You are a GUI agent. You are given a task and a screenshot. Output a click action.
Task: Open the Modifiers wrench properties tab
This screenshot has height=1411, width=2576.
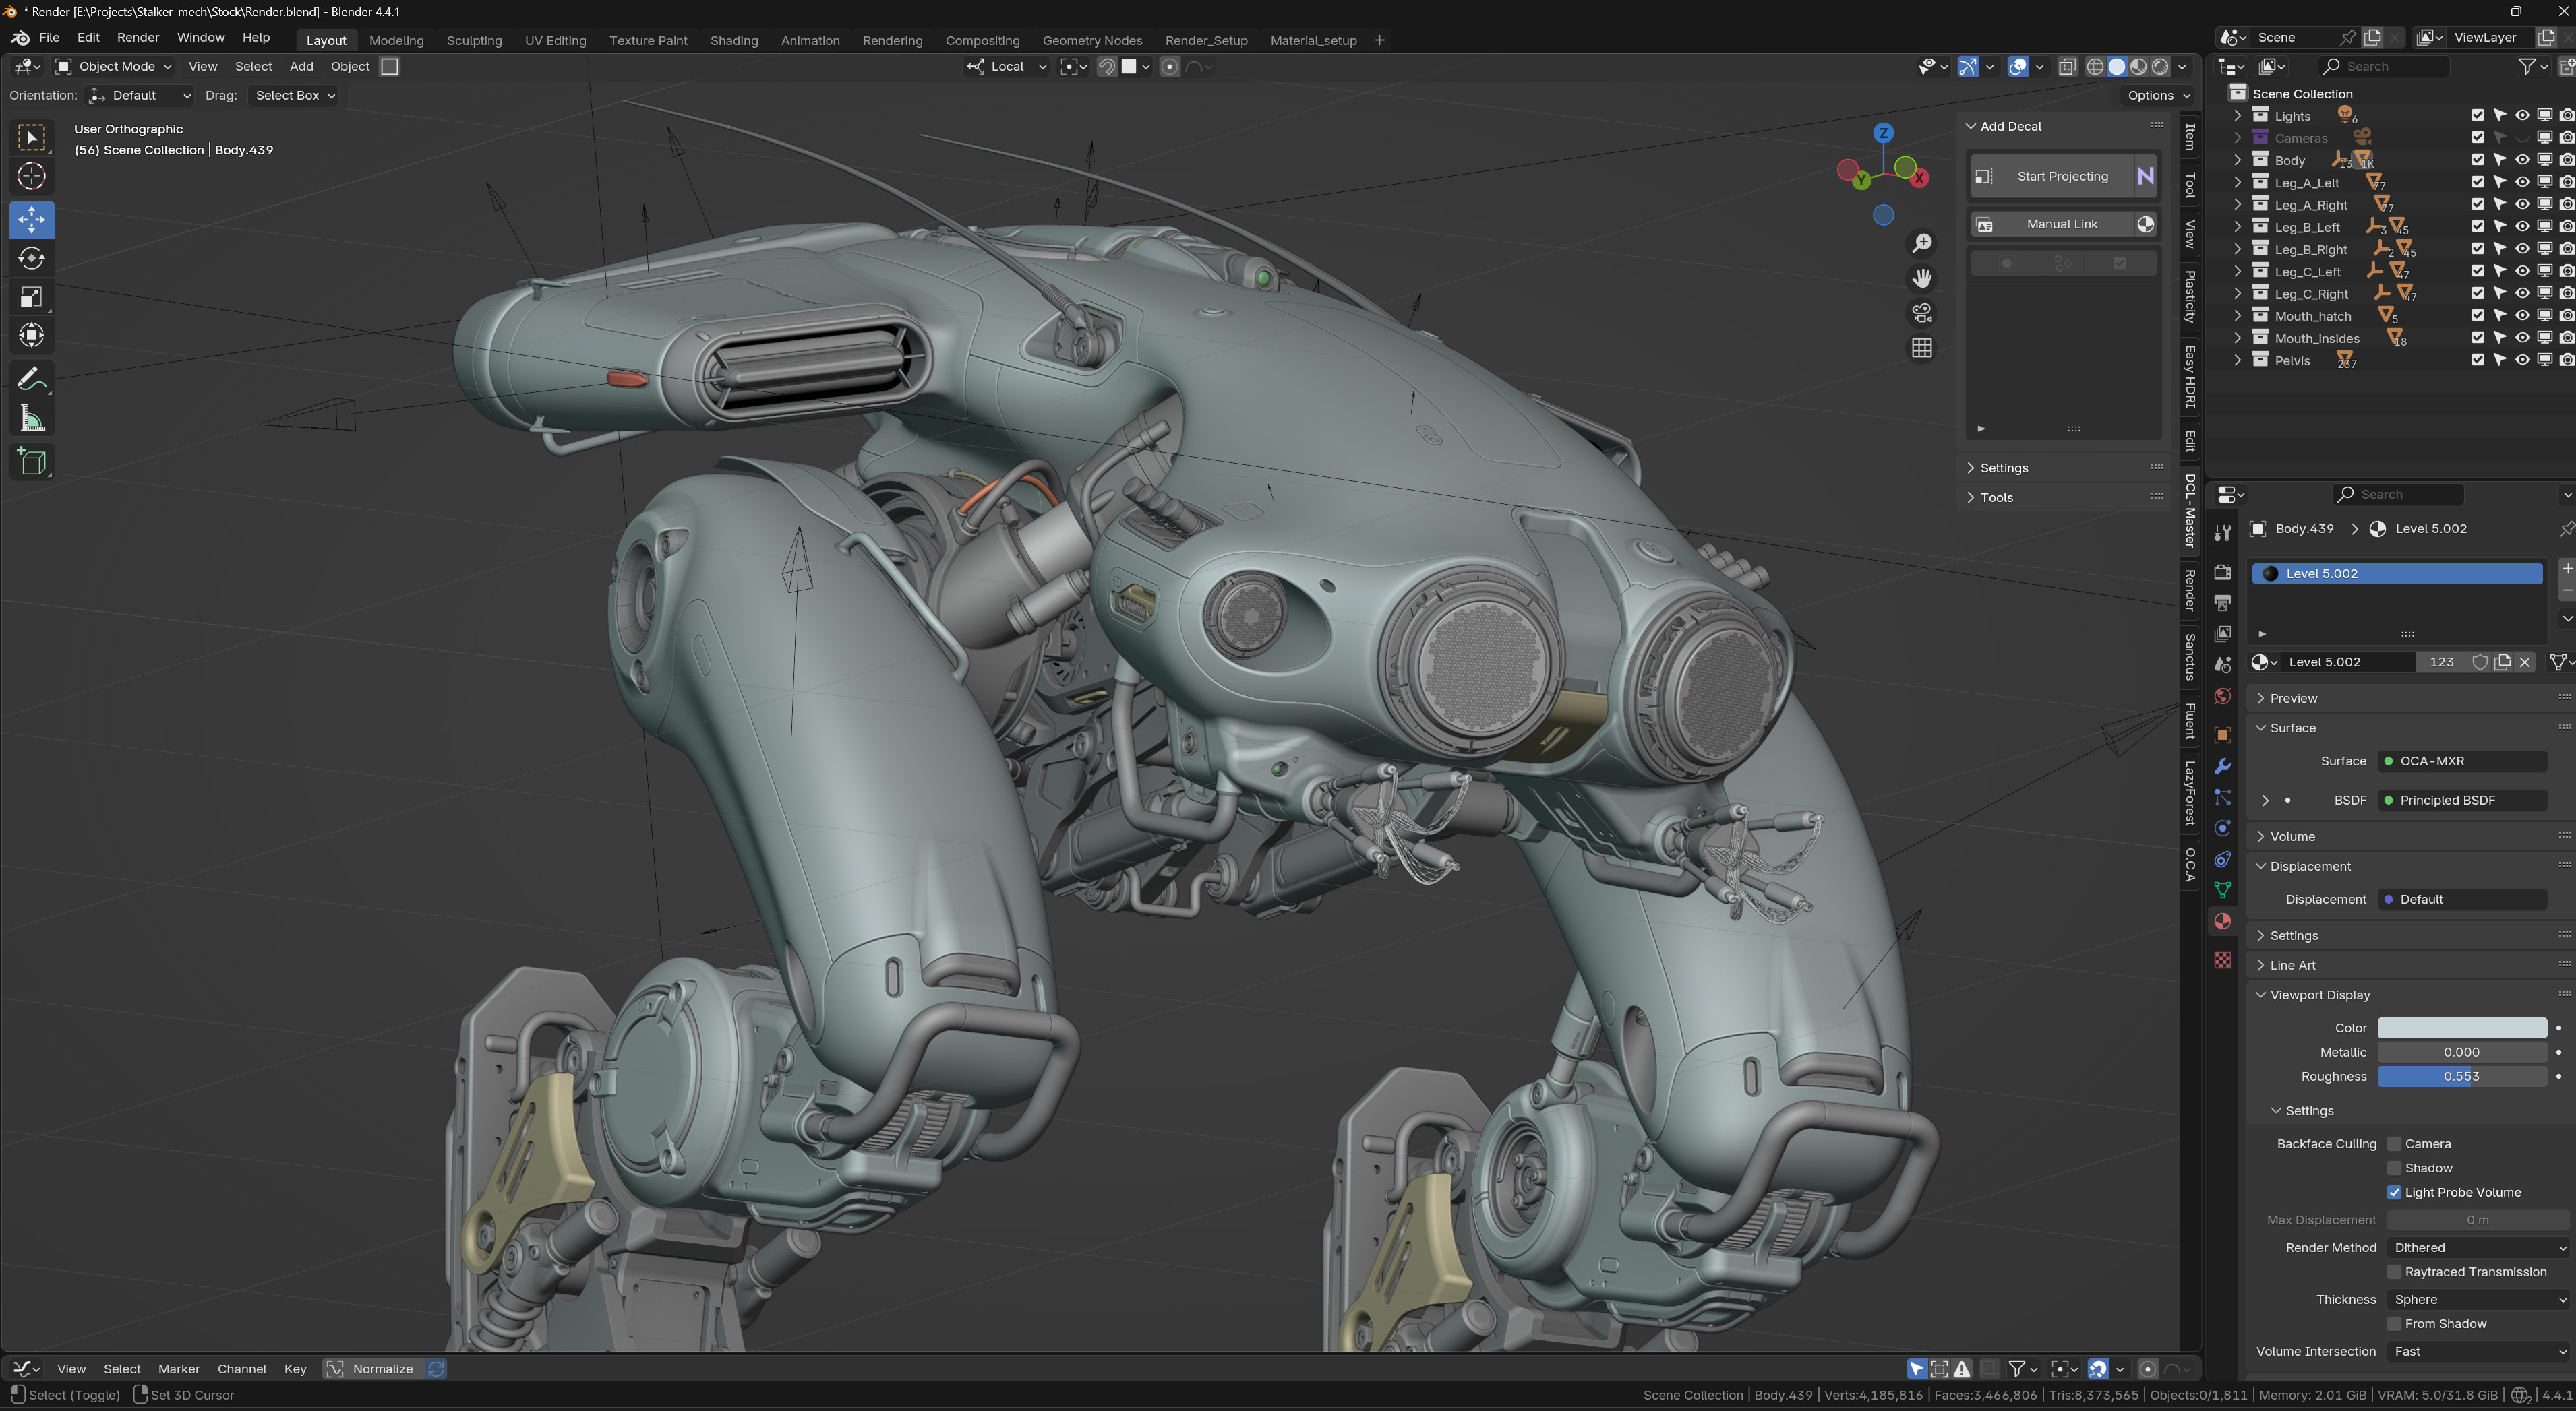tap(2222, 766)
